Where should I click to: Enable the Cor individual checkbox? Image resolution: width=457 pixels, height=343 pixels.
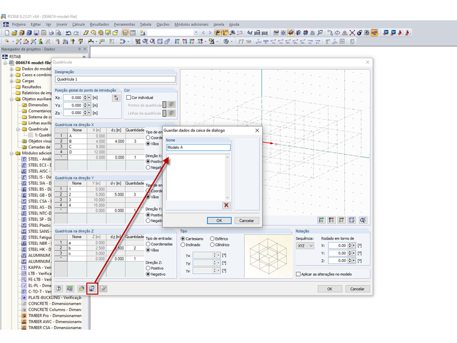click(129, 97)
